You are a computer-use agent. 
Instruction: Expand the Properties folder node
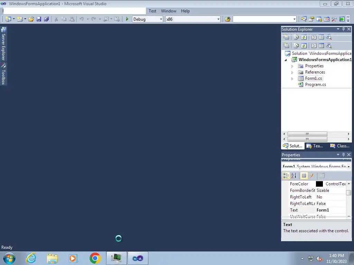[x=292, y=66]
